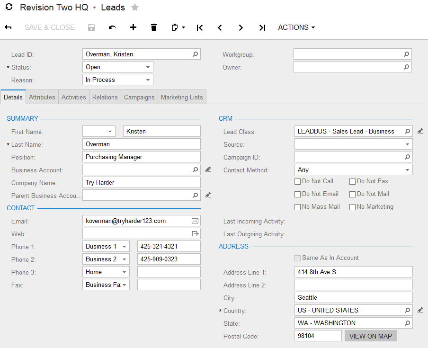
Task: Expand the clipboard dropdown arrow
Action: click(183, 27)
